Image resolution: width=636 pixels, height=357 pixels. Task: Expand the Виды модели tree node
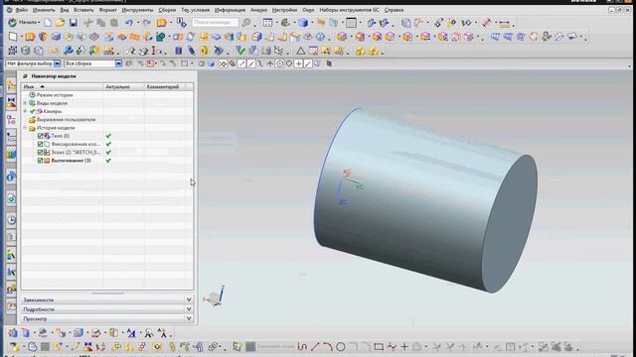click(25, 103)
